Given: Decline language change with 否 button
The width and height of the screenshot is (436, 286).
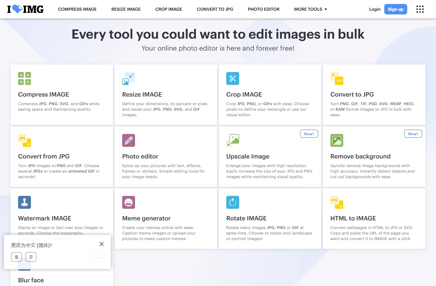Looking at the screenshot, I should click(31, 257).
